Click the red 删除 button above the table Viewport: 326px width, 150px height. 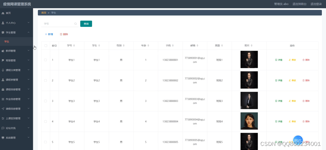[x=64, y=34]
